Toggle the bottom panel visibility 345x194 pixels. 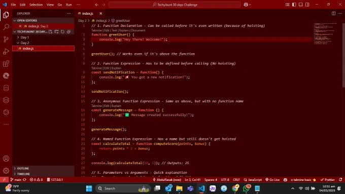[300, 5]
